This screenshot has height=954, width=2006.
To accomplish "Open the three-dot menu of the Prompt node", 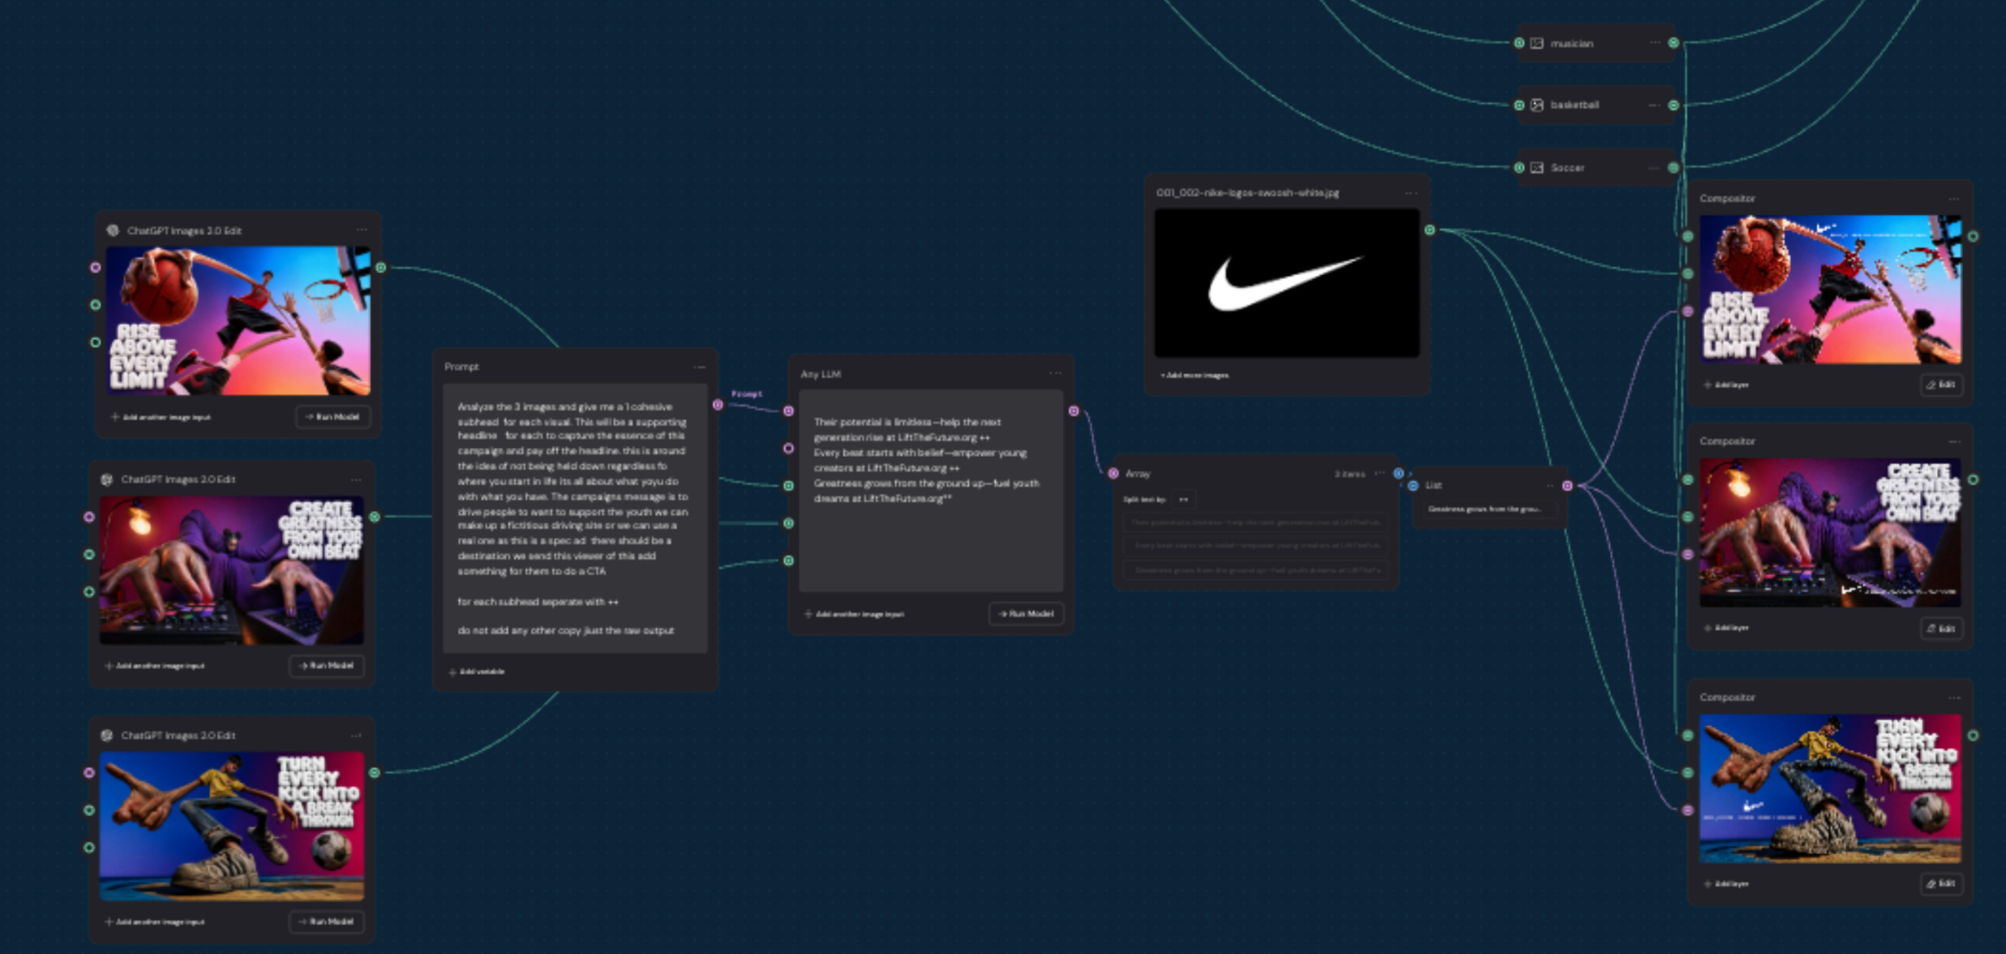I will coord(700,367).
